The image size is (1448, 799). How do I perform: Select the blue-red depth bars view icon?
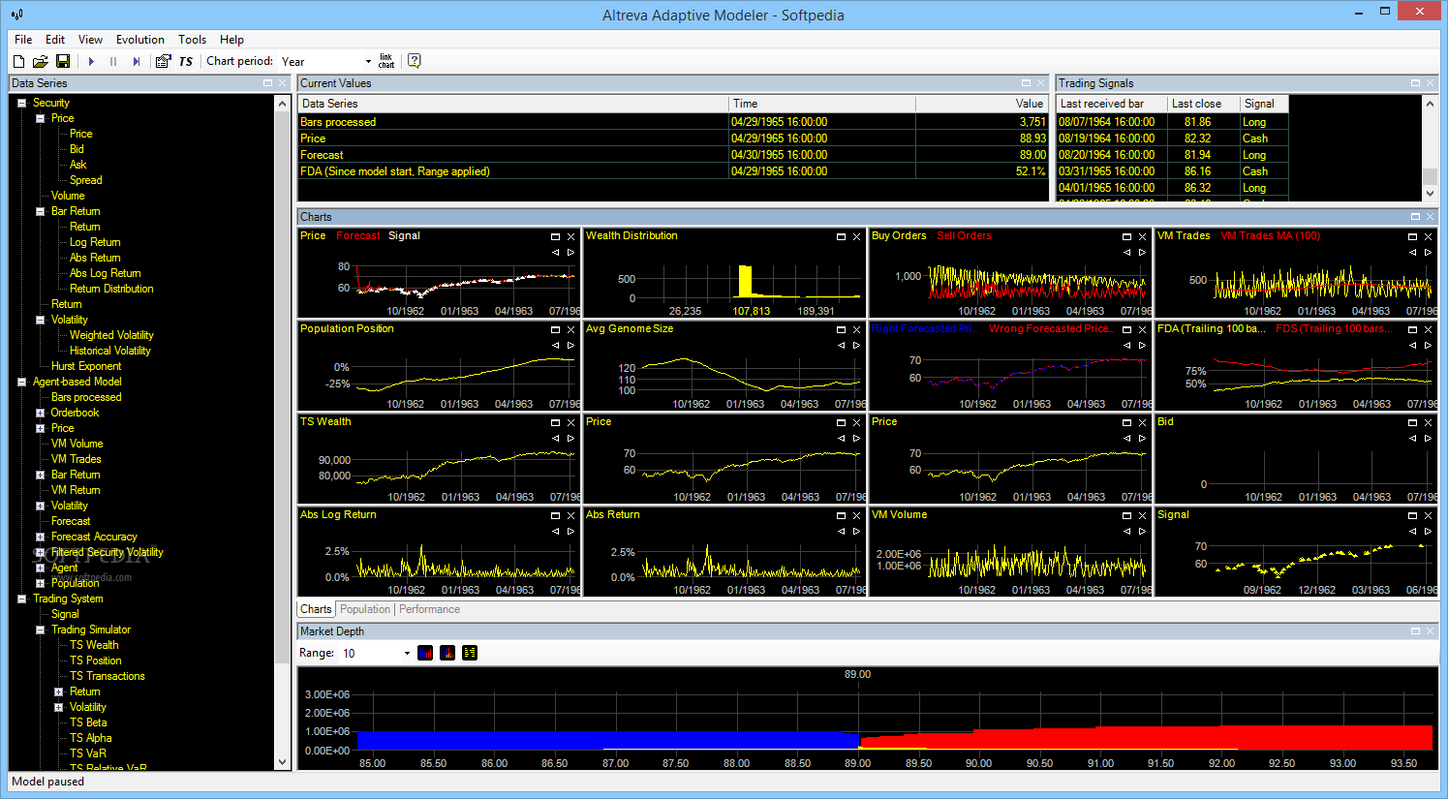(x=425, y=653)
